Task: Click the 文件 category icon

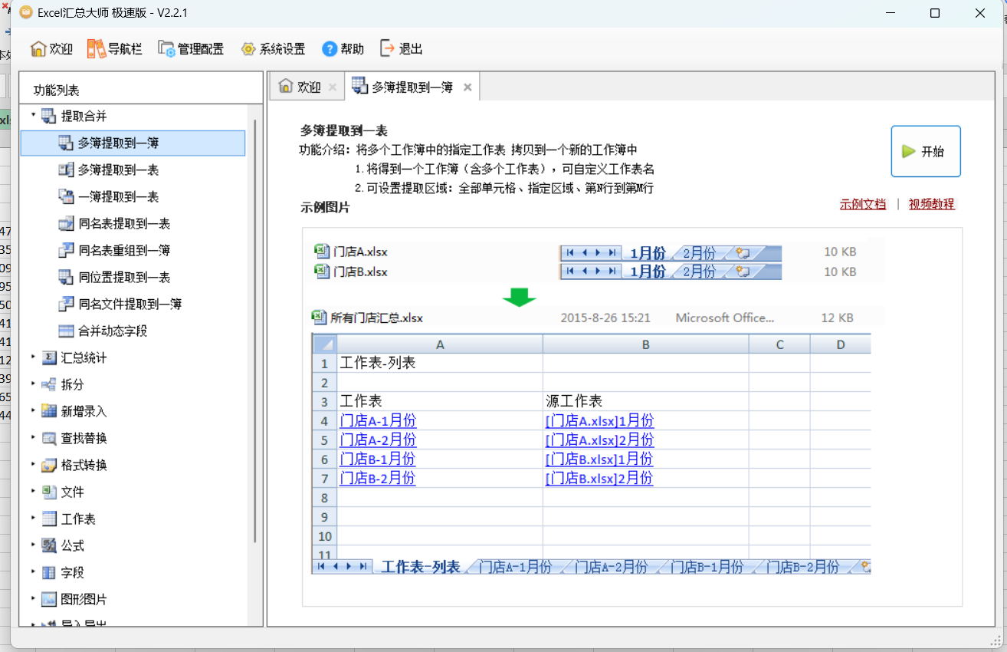Action: click(x=49, y=492)
